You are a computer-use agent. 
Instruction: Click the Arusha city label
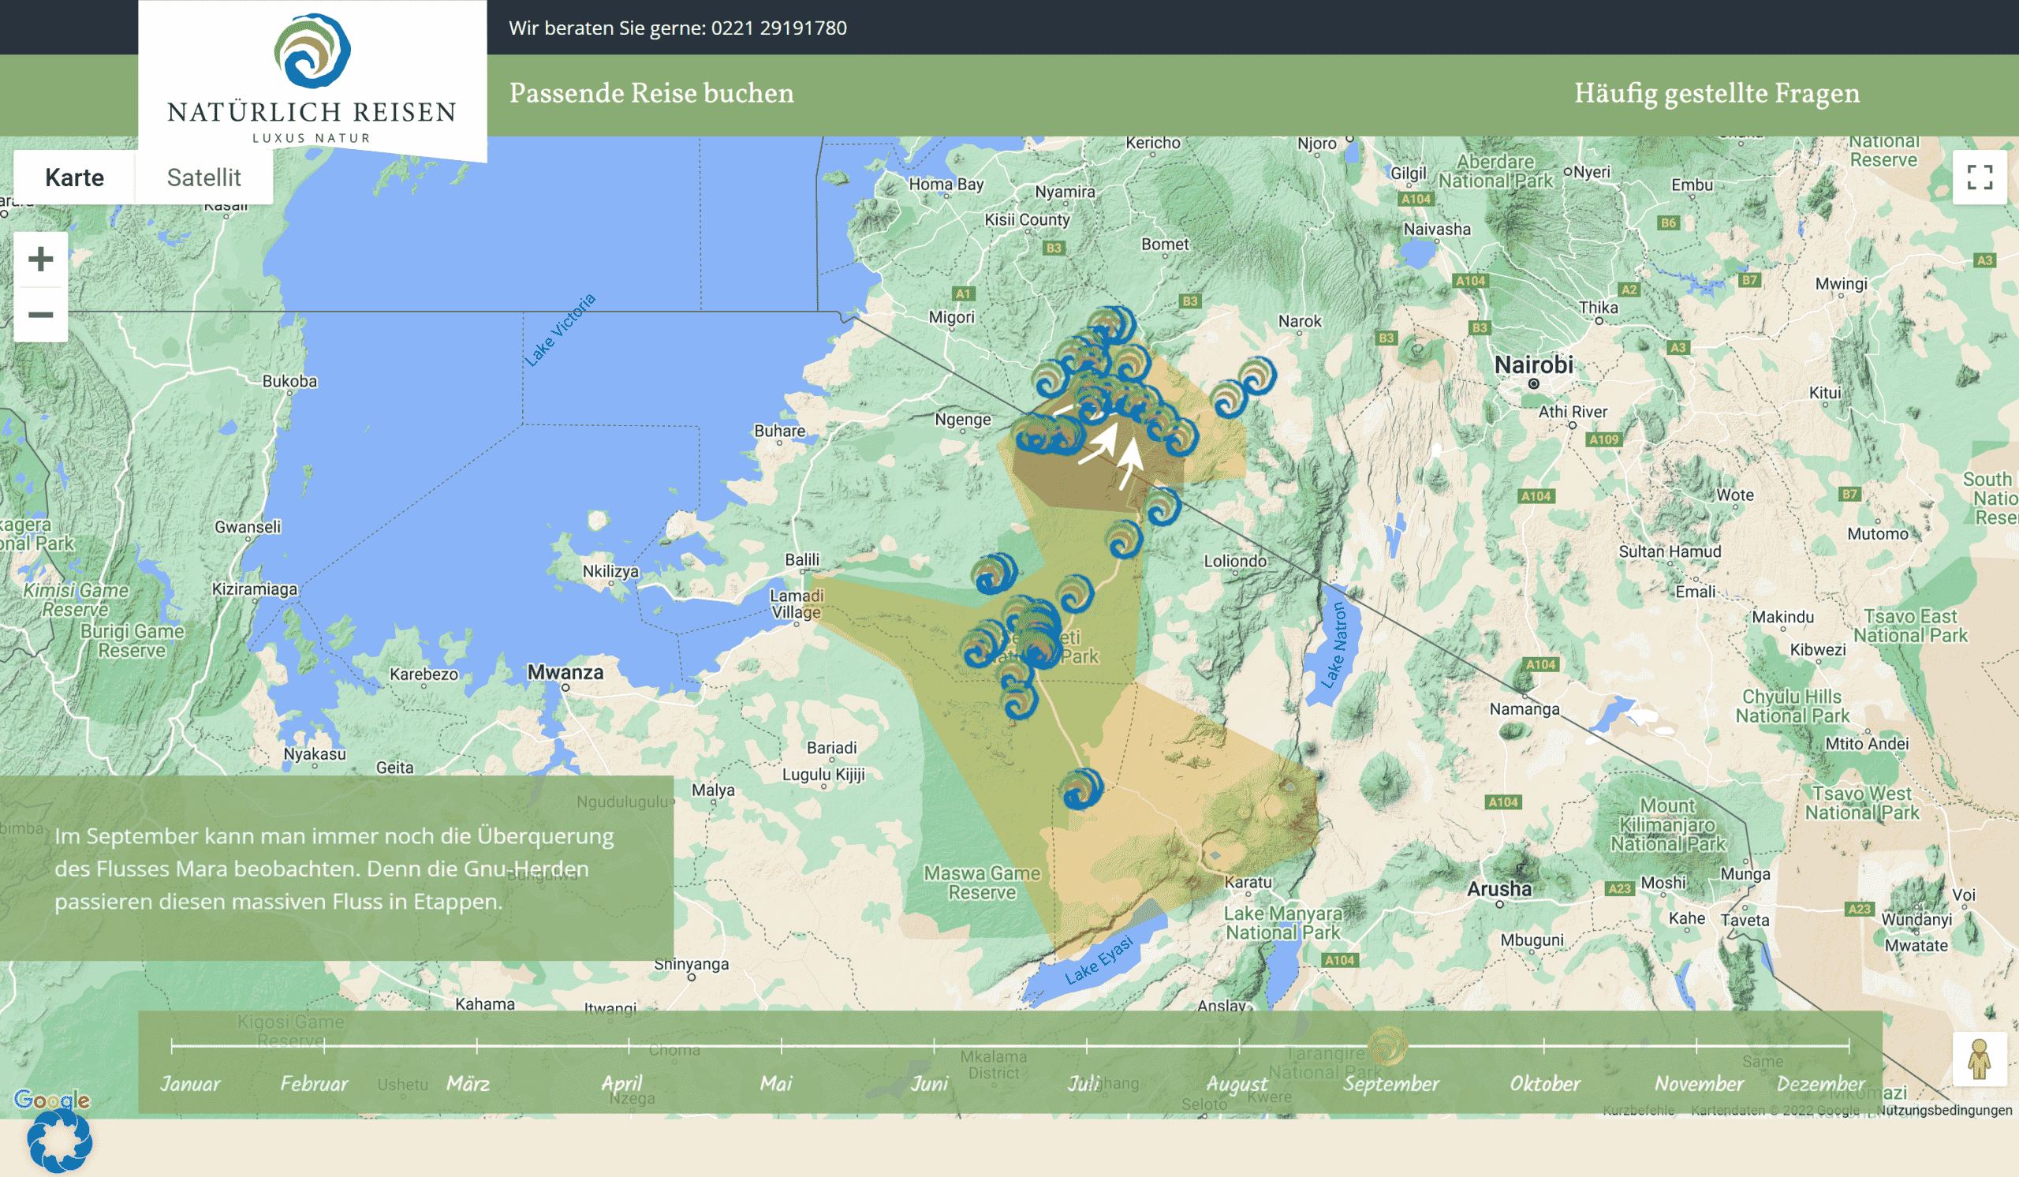(x=1499, y=888)
